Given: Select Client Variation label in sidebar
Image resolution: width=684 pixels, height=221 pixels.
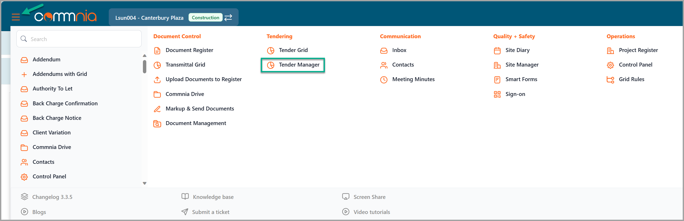Looking at the screenshot, I should tap(52, 133).
